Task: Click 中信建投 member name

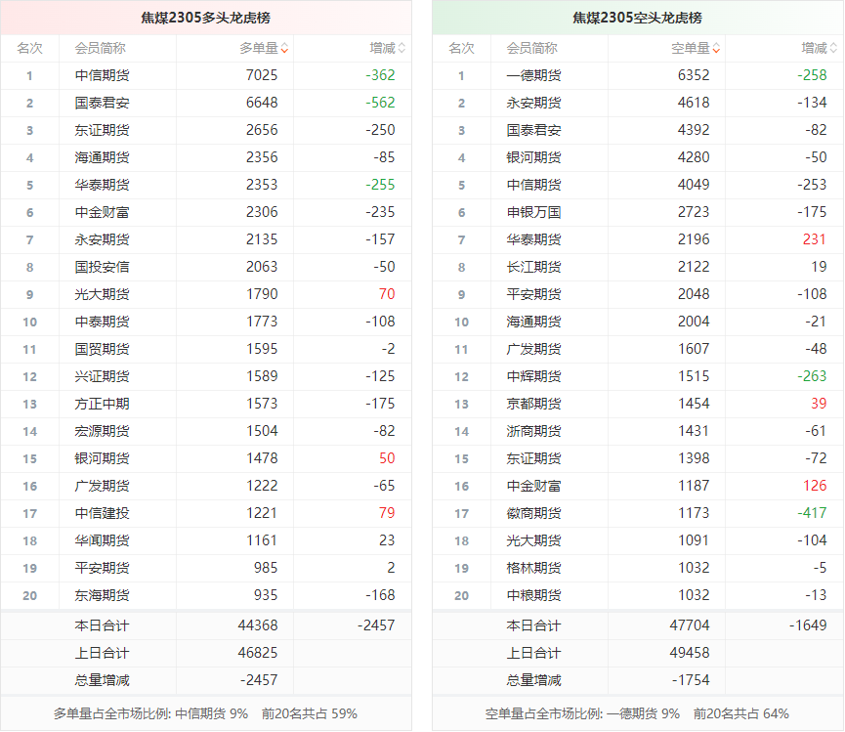Action: coord(102,513)
